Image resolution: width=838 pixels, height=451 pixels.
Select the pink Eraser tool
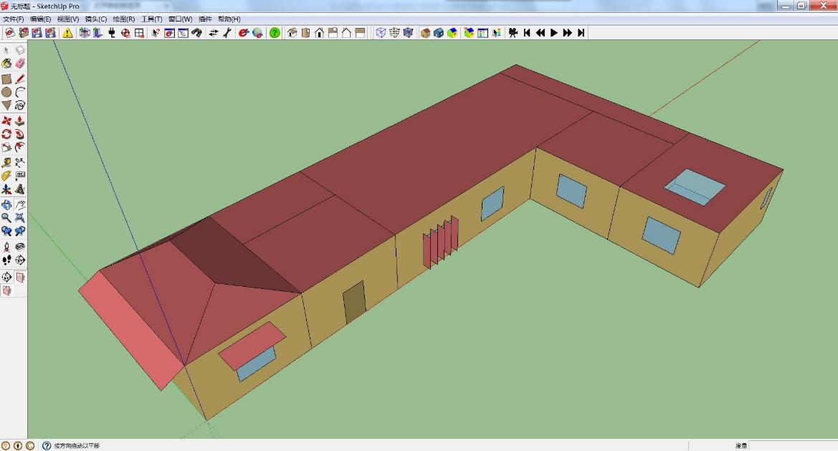[x=20, y=64]
